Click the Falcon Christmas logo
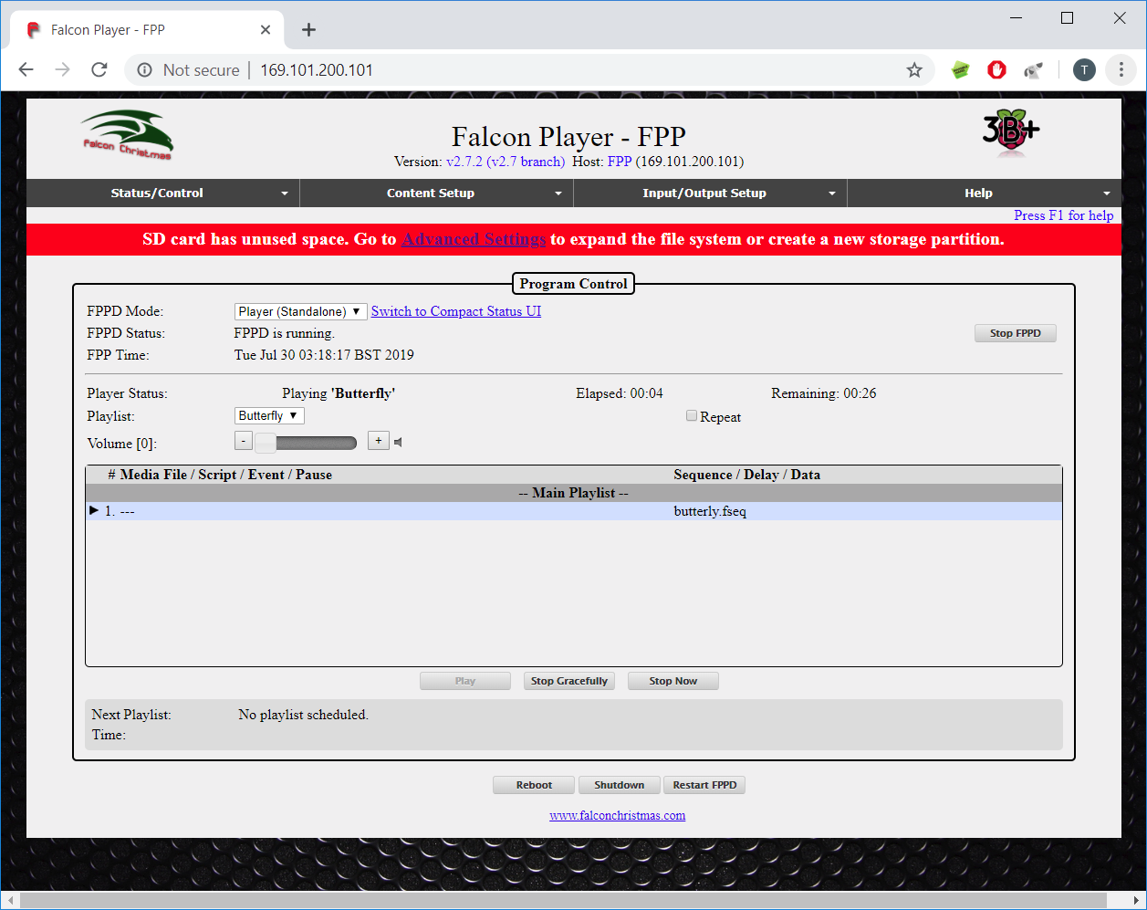The height and width of the screenshot is (910, 1147). pyautogui.click(x=128, y=135)
